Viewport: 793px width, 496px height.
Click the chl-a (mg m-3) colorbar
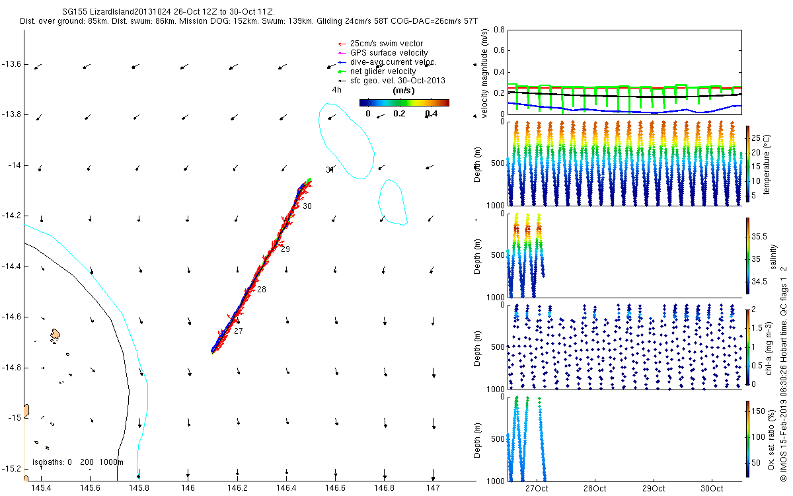pyautogui.click(x=747, y=347)
